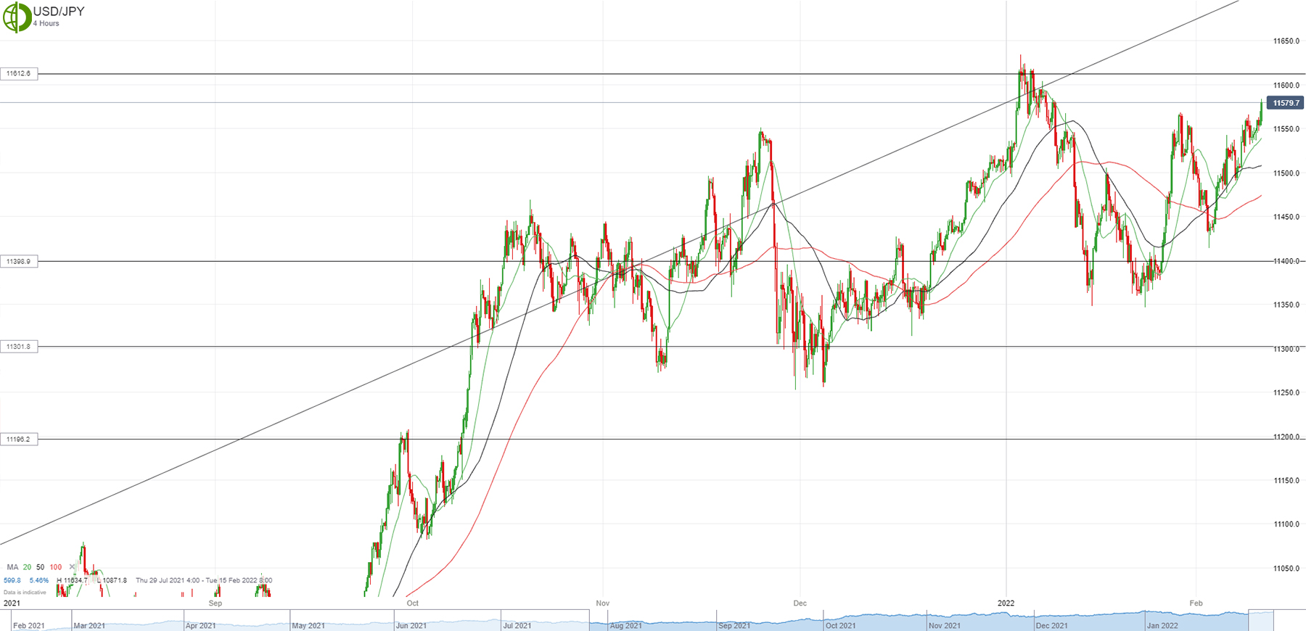Click the 11050.0 price axis label

pos(1286,568)
